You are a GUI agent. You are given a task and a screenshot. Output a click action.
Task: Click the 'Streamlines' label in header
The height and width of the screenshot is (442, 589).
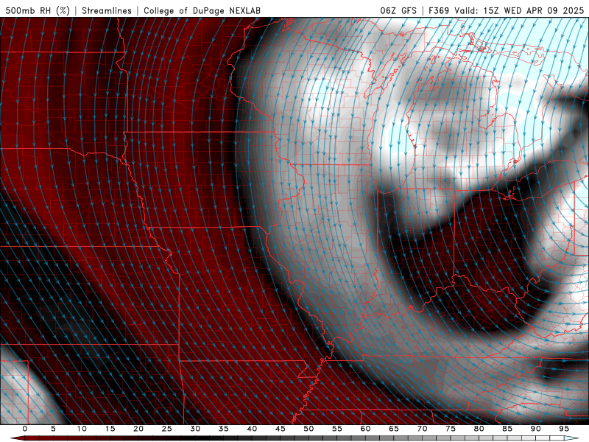coord(107,10)
